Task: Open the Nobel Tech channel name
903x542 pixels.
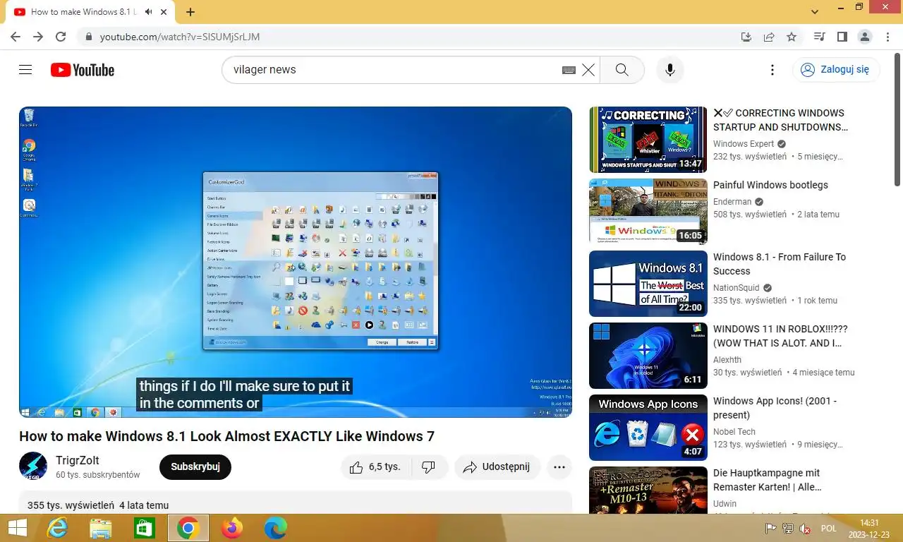Action: [x=734, y=432]
